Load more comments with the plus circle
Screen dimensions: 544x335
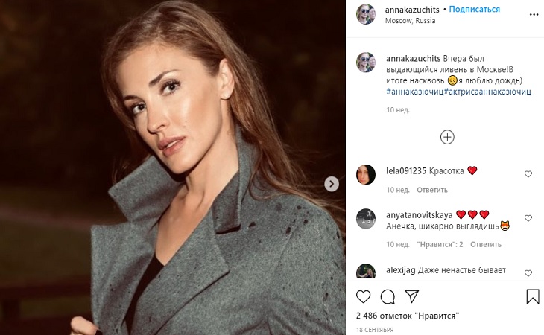coord(447,137)
